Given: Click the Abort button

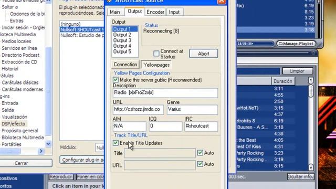Looking at the screenshot, I should (203, 54).
